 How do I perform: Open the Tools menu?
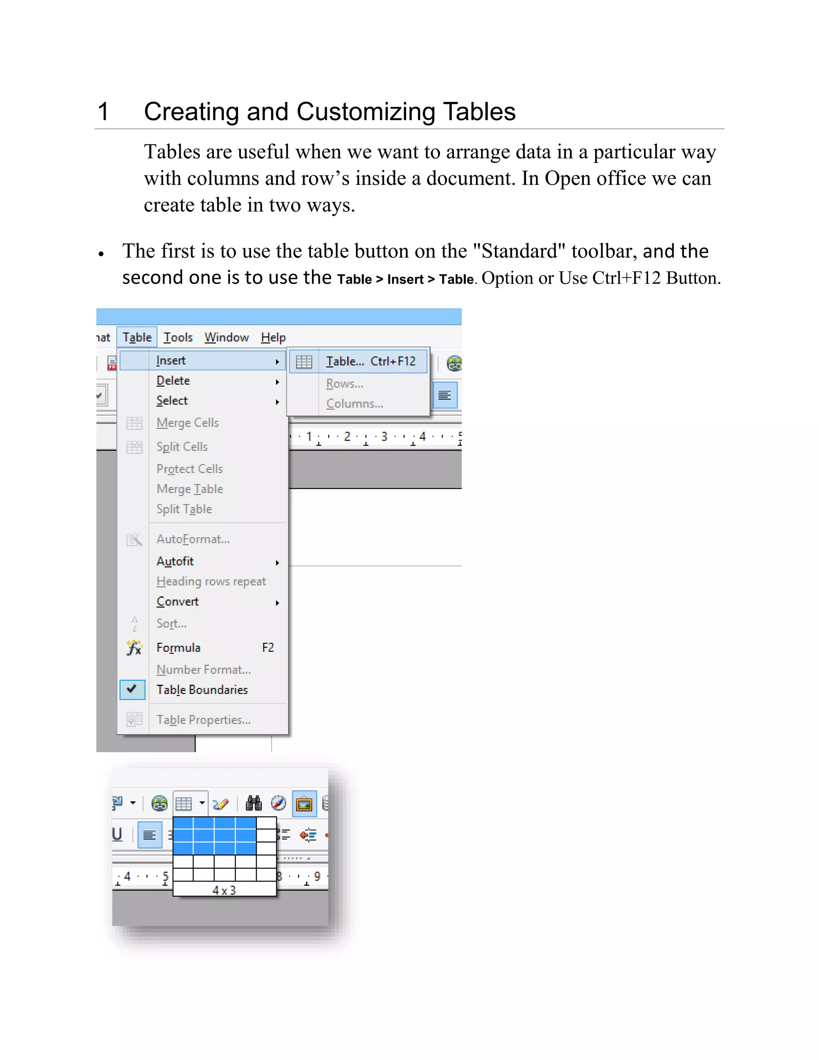(178, 337)
